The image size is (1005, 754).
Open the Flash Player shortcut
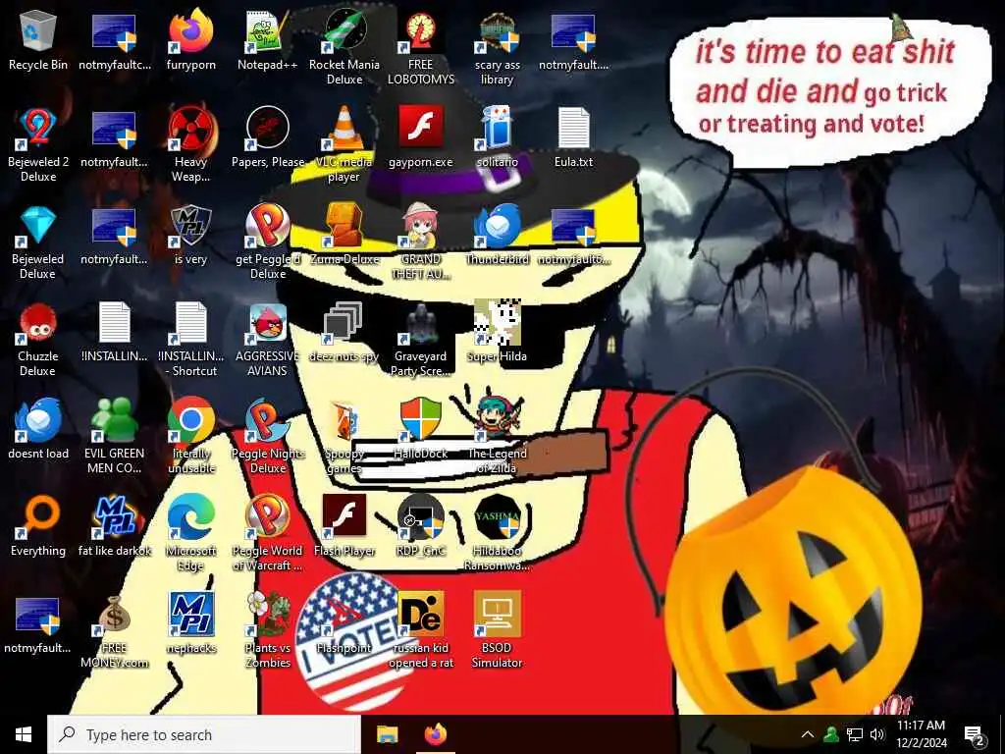pyautogui.click(x=344, y=517)
